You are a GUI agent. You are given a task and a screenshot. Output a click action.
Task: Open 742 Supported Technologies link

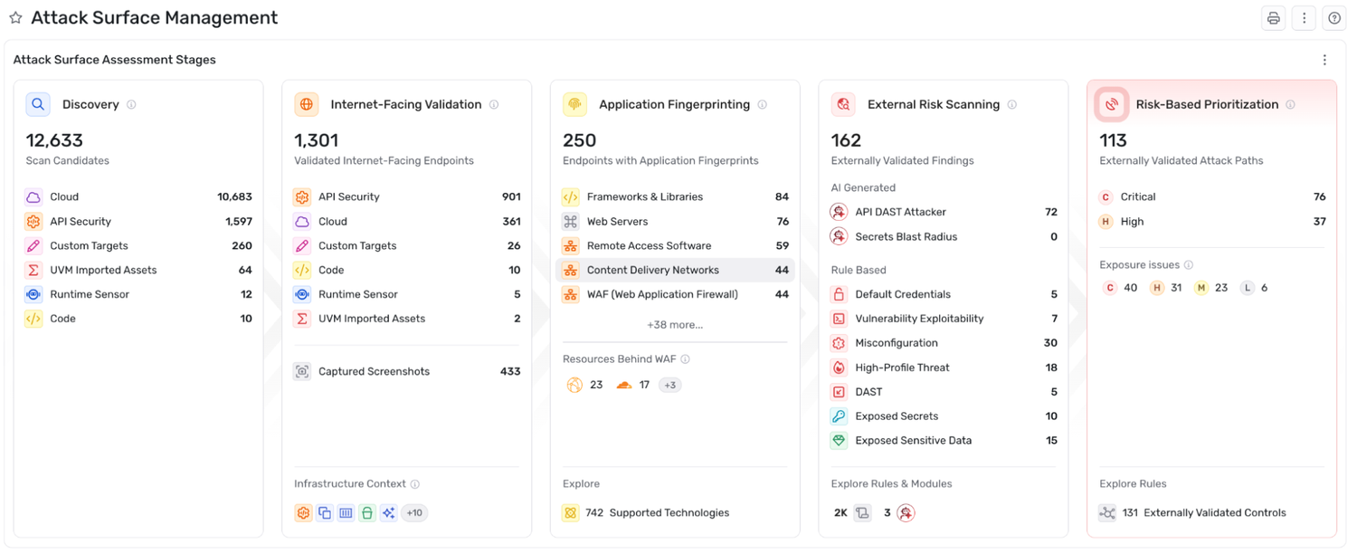[646, 513]
